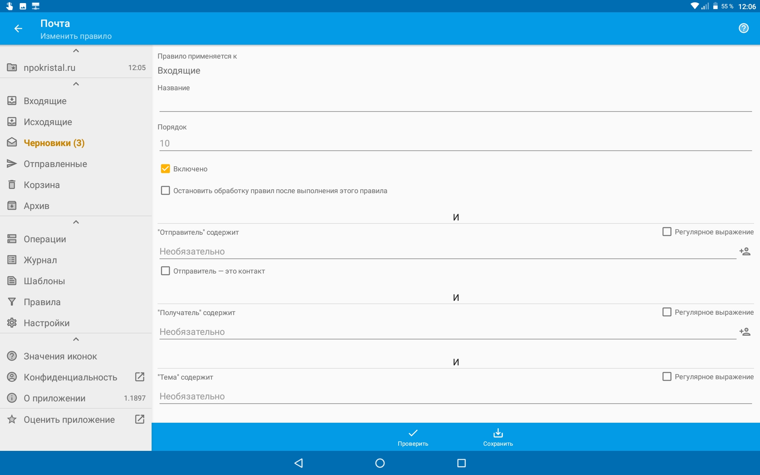Enable stop processing rules checkbox
This screenshot has height=475, width=760.
(165, 191)
